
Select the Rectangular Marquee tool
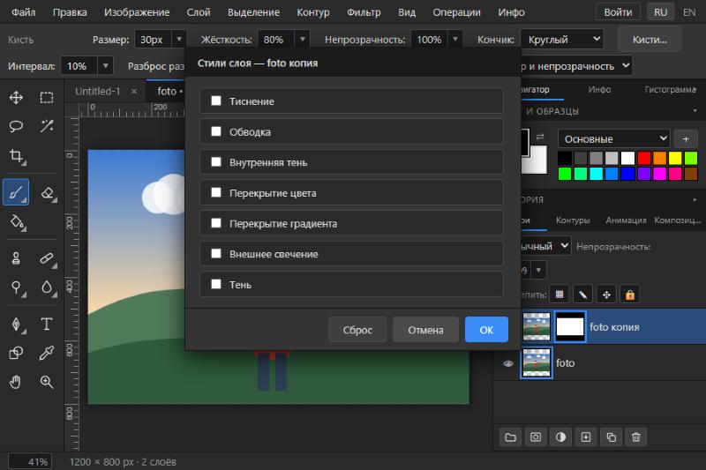47,98
